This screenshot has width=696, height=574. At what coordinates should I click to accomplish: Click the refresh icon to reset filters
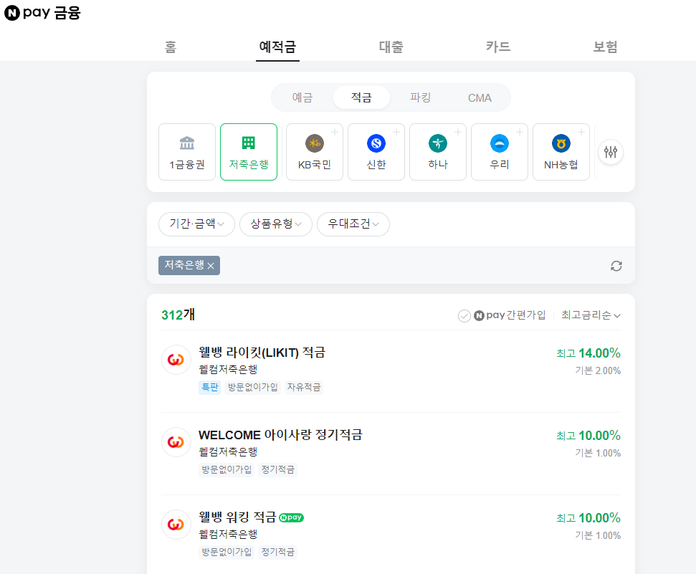click(x=616, y=265)
